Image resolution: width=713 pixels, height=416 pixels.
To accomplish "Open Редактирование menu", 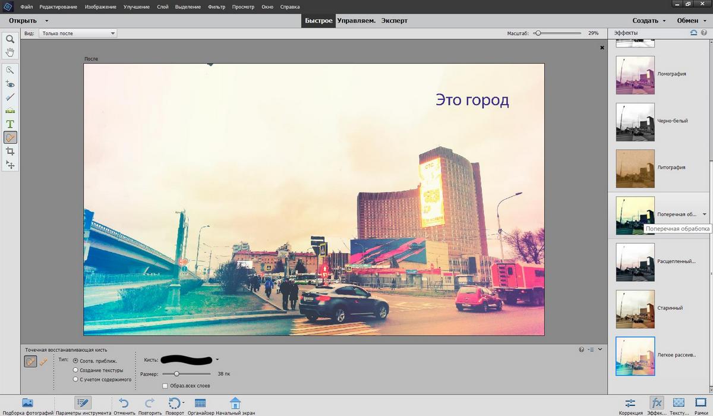I will [x=58, y=7].
